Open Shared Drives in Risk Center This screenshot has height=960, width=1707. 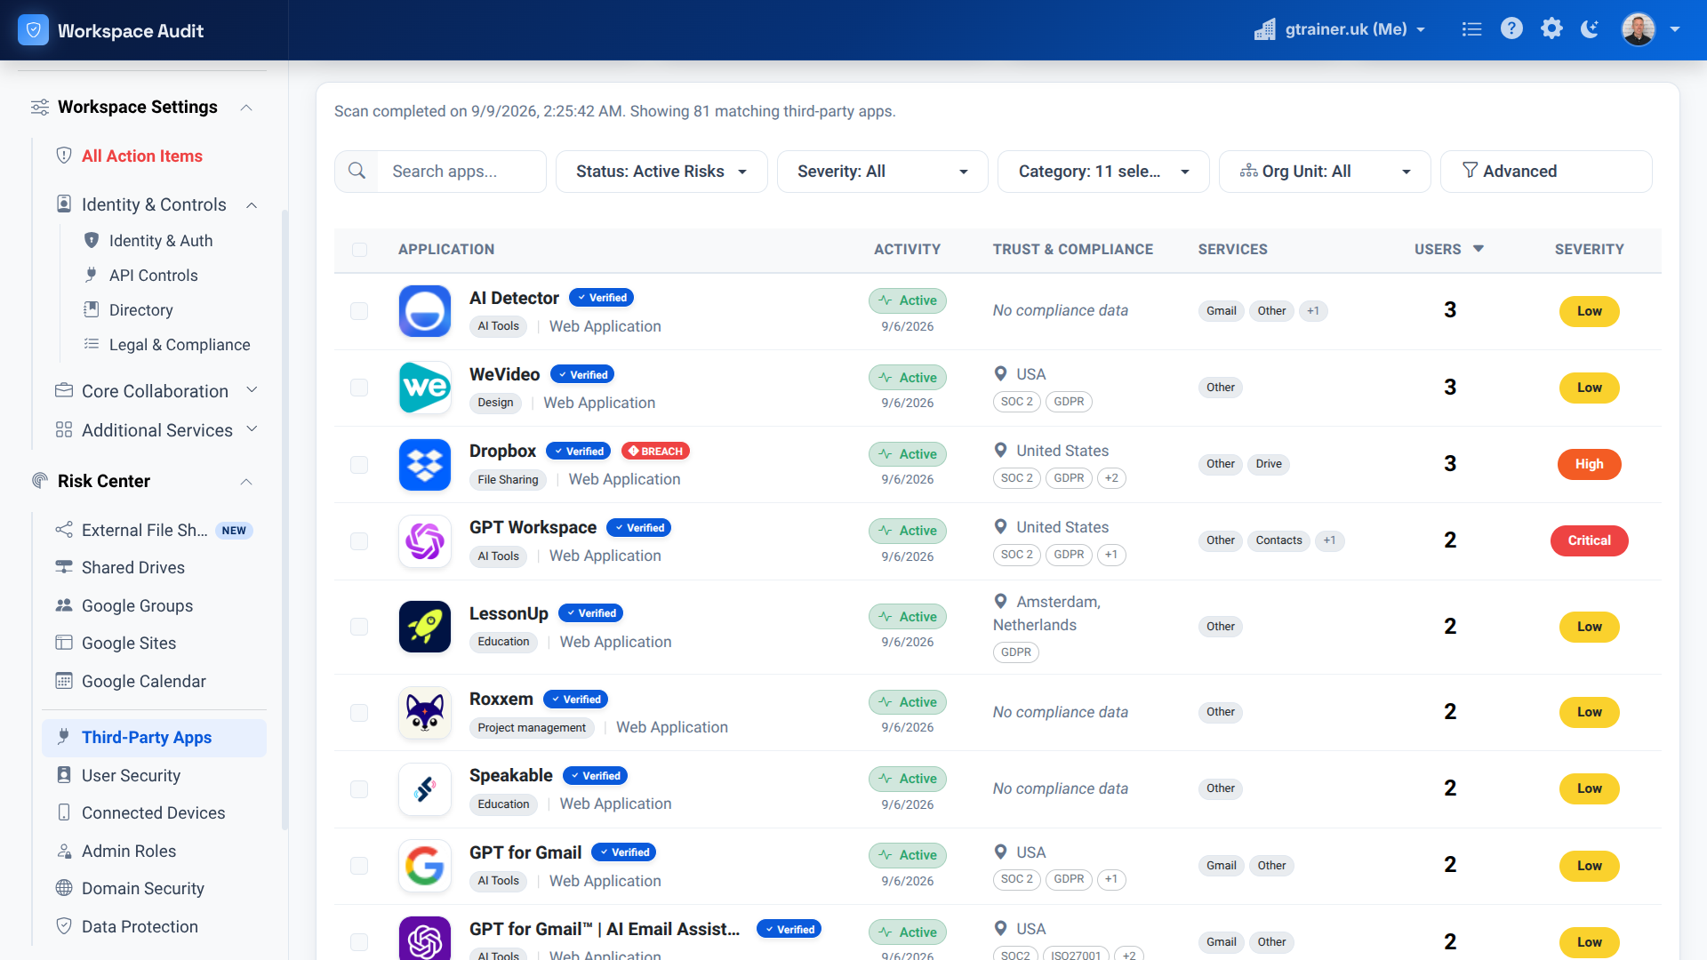coord(133,567)
